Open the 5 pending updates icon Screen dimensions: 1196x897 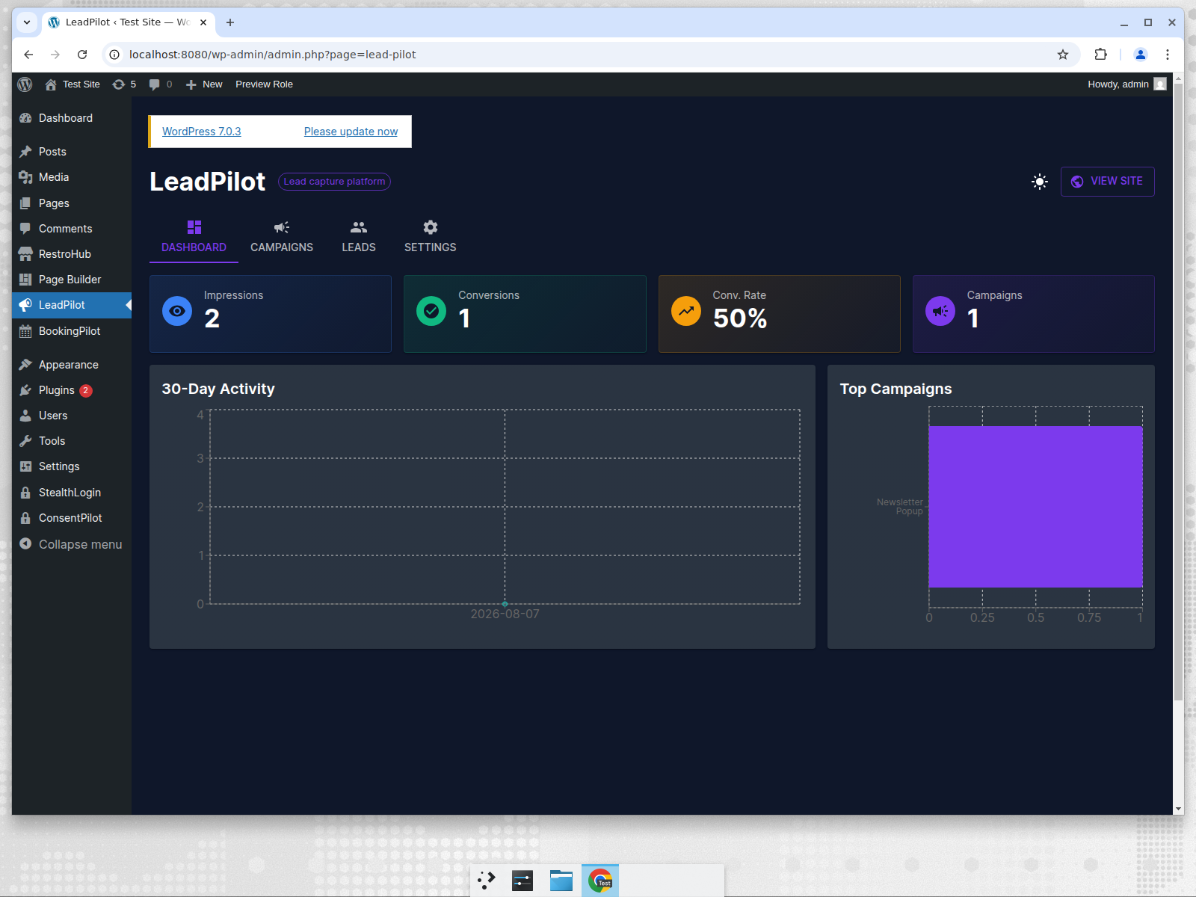(x=124, y=84)
